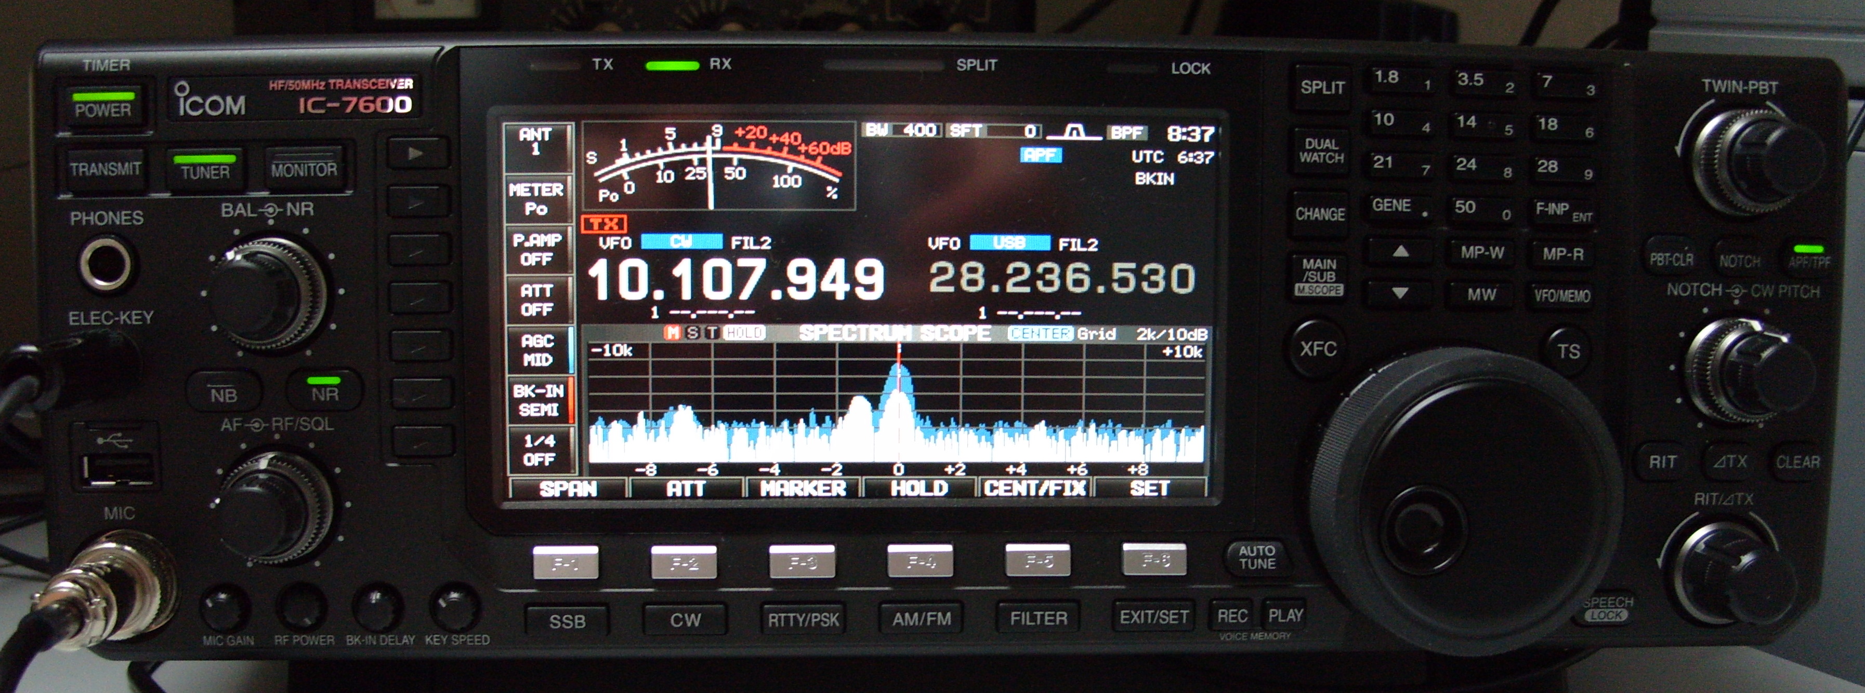Image resolution: width=1865 pixels, height=693 pixels.
Task: Push the CLEAR button near RIT
Action: (x=1797, y=461)
